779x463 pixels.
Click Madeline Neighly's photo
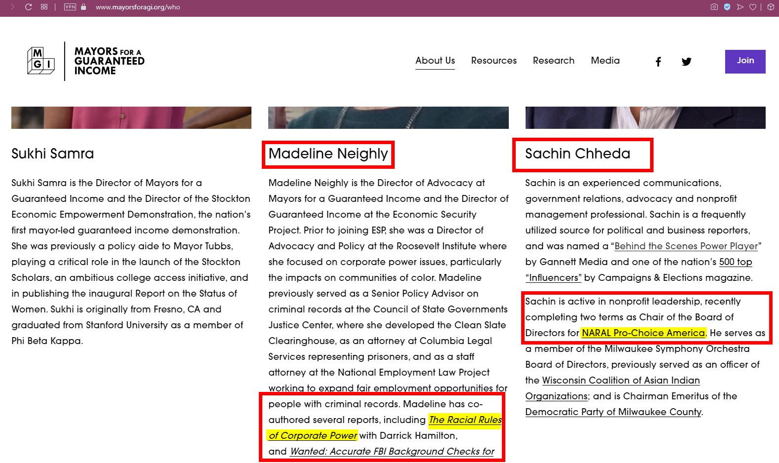[x=388, y=117]
